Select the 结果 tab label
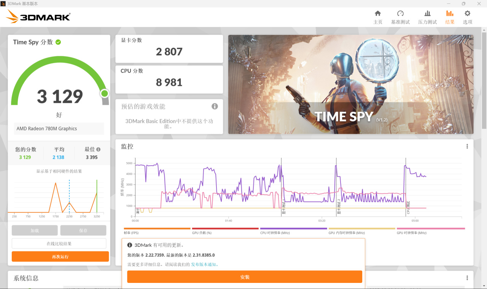This screenshot has height=289, width=487. (x=450, y=22)
